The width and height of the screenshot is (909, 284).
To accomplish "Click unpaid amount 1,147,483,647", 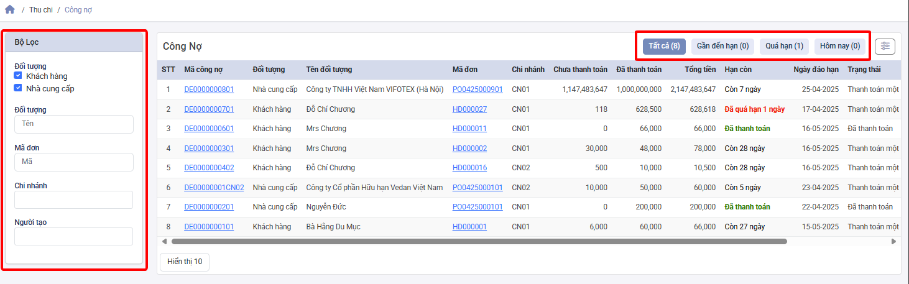I will [x=584, y=89].
